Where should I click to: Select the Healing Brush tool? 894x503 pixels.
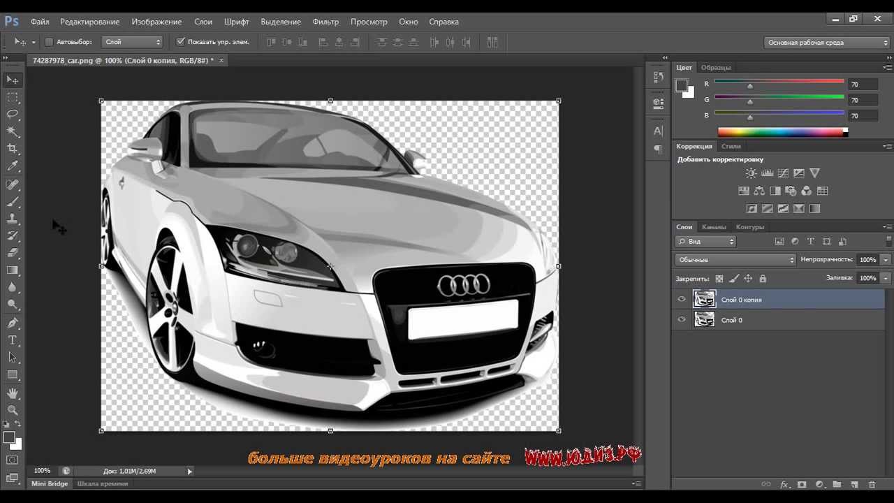[13, 185]
